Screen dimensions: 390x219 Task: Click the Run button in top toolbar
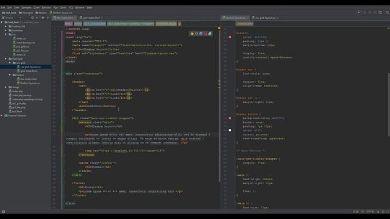[x=364, y=12]
